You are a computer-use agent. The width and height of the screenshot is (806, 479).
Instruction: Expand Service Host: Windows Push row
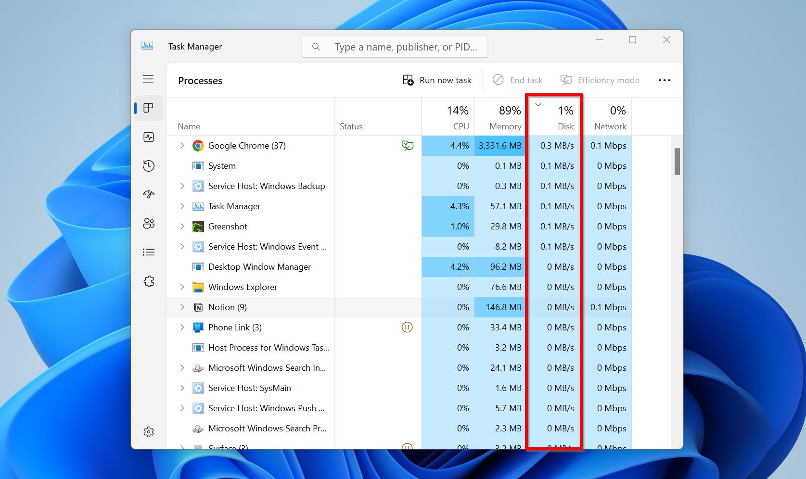(x=182, y=408)
